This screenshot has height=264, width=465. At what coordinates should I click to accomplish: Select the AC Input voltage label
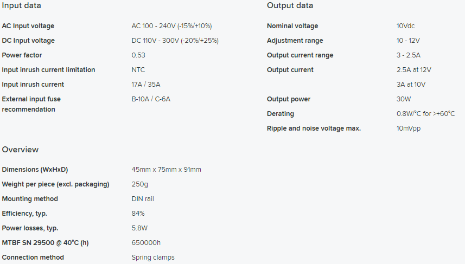pyautogui.click(x=28, y=26)
